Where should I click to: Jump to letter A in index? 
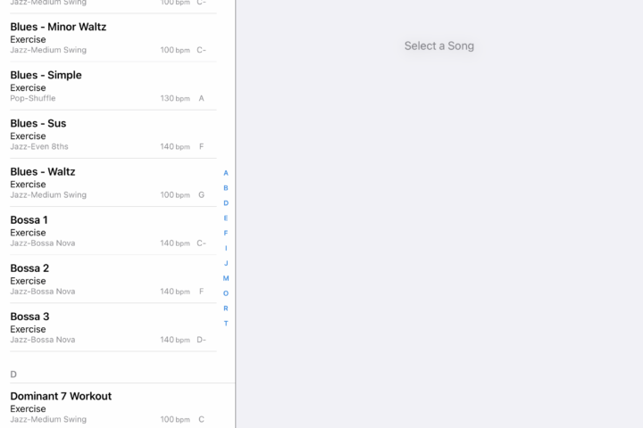pos(226,173)
